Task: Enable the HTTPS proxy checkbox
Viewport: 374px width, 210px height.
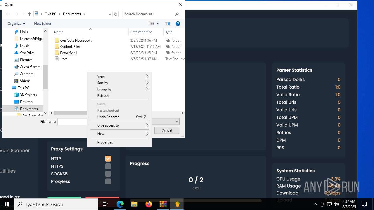Action: (x=108, y=166)
